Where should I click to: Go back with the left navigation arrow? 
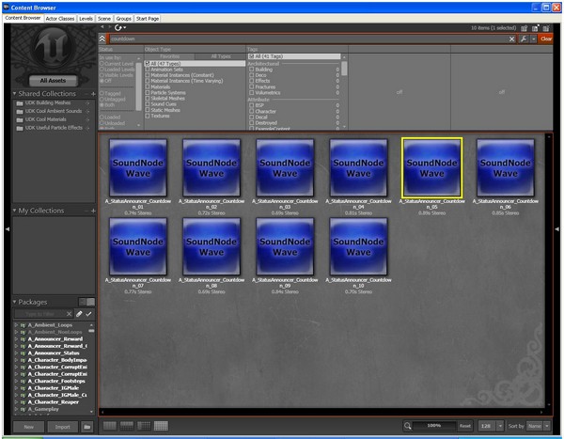[102, 26]
